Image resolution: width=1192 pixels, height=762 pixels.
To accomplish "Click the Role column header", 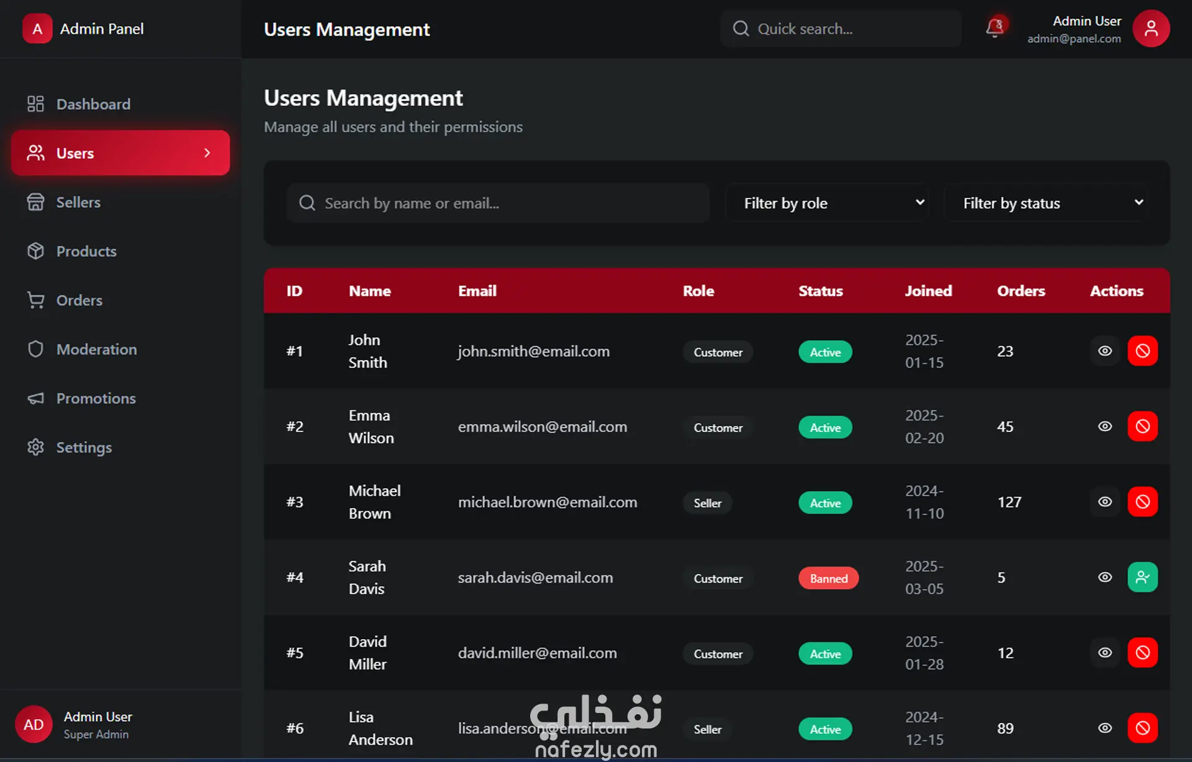I will point(698,290).
